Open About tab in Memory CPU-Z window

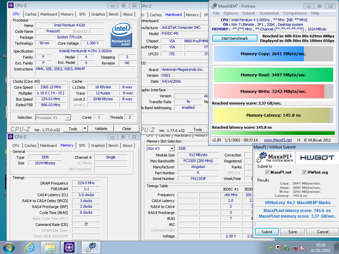(127, 146)
